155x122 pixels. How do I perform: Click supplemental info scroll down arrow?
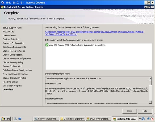[x=150, y=102]
